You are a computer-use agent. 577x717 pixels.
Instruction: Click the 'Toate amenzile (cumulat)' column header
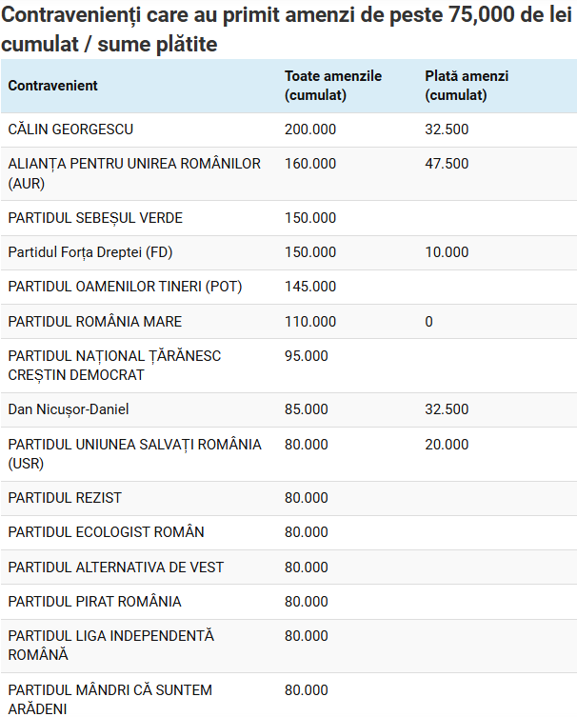(x=333, y=86)
